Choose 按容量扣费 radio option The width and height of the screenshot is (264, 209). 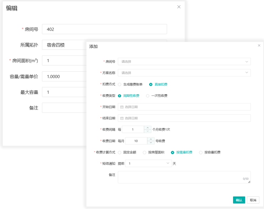pos(201,152)
